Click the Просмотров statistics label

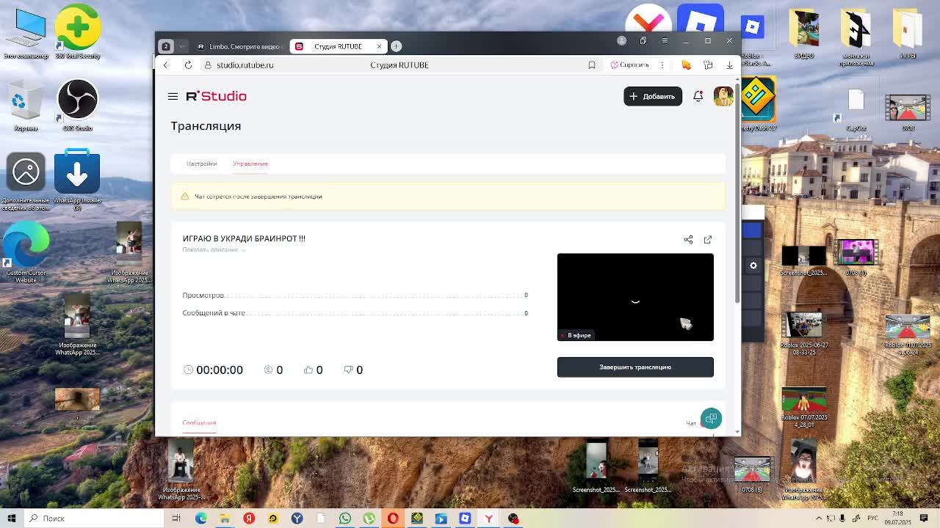tap(203, 296)
